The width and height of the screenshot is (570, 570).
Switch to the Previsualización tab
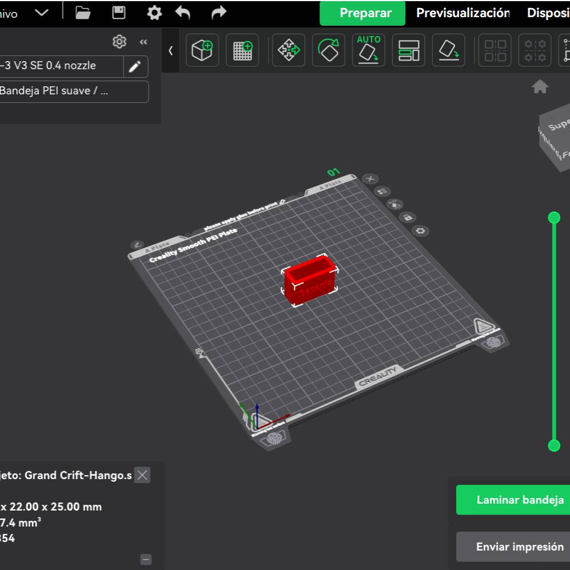(x=463, y=13)
